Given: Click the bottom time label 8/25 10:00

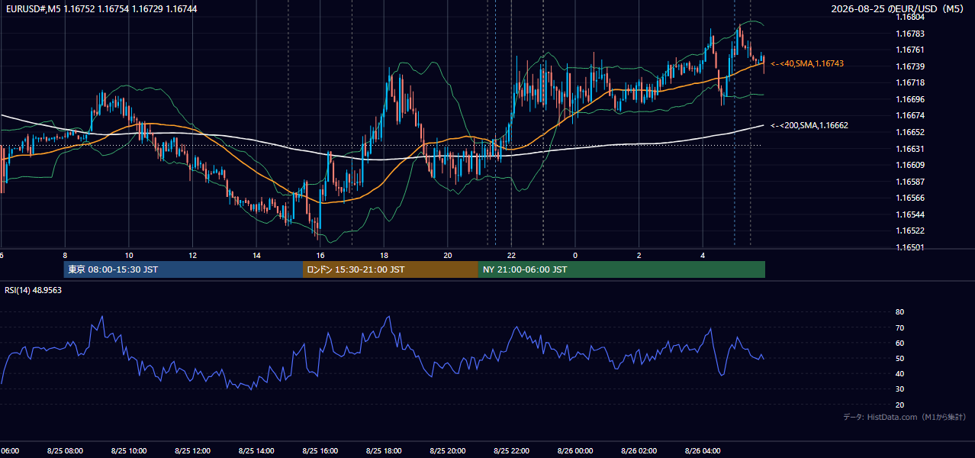Looking at the screenshot, I should coord(129,451).
